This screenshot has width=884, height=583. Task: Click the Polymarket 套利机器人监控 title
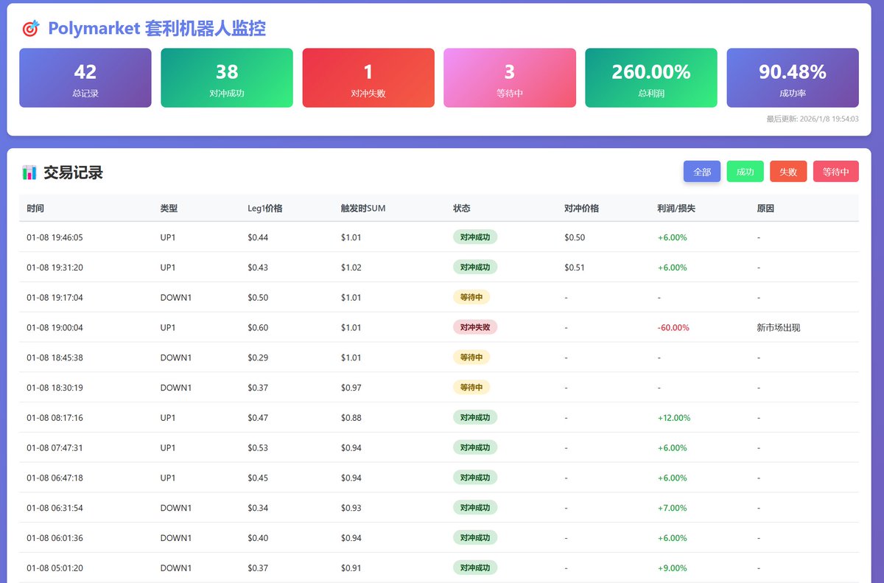[x=157, y=29]
